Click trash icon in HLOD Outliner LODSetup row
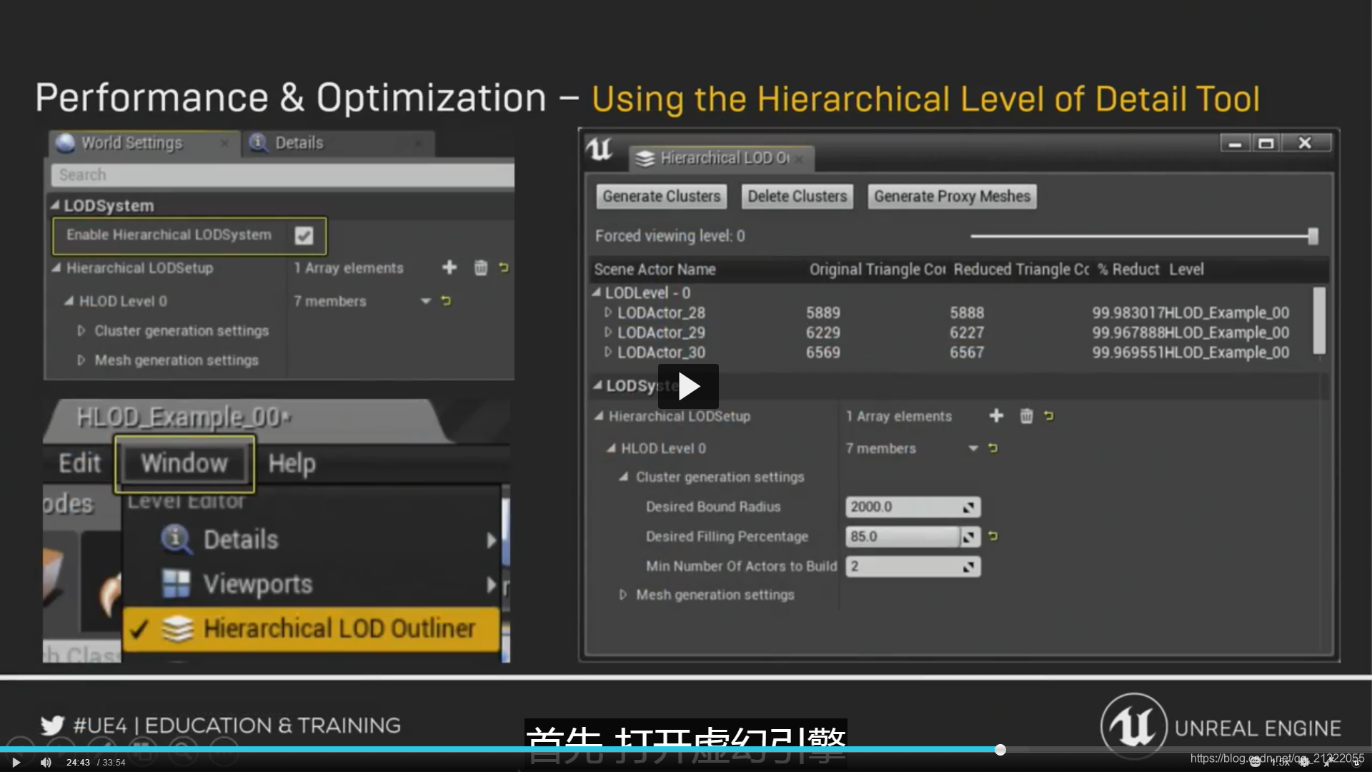 (1026, 416)
